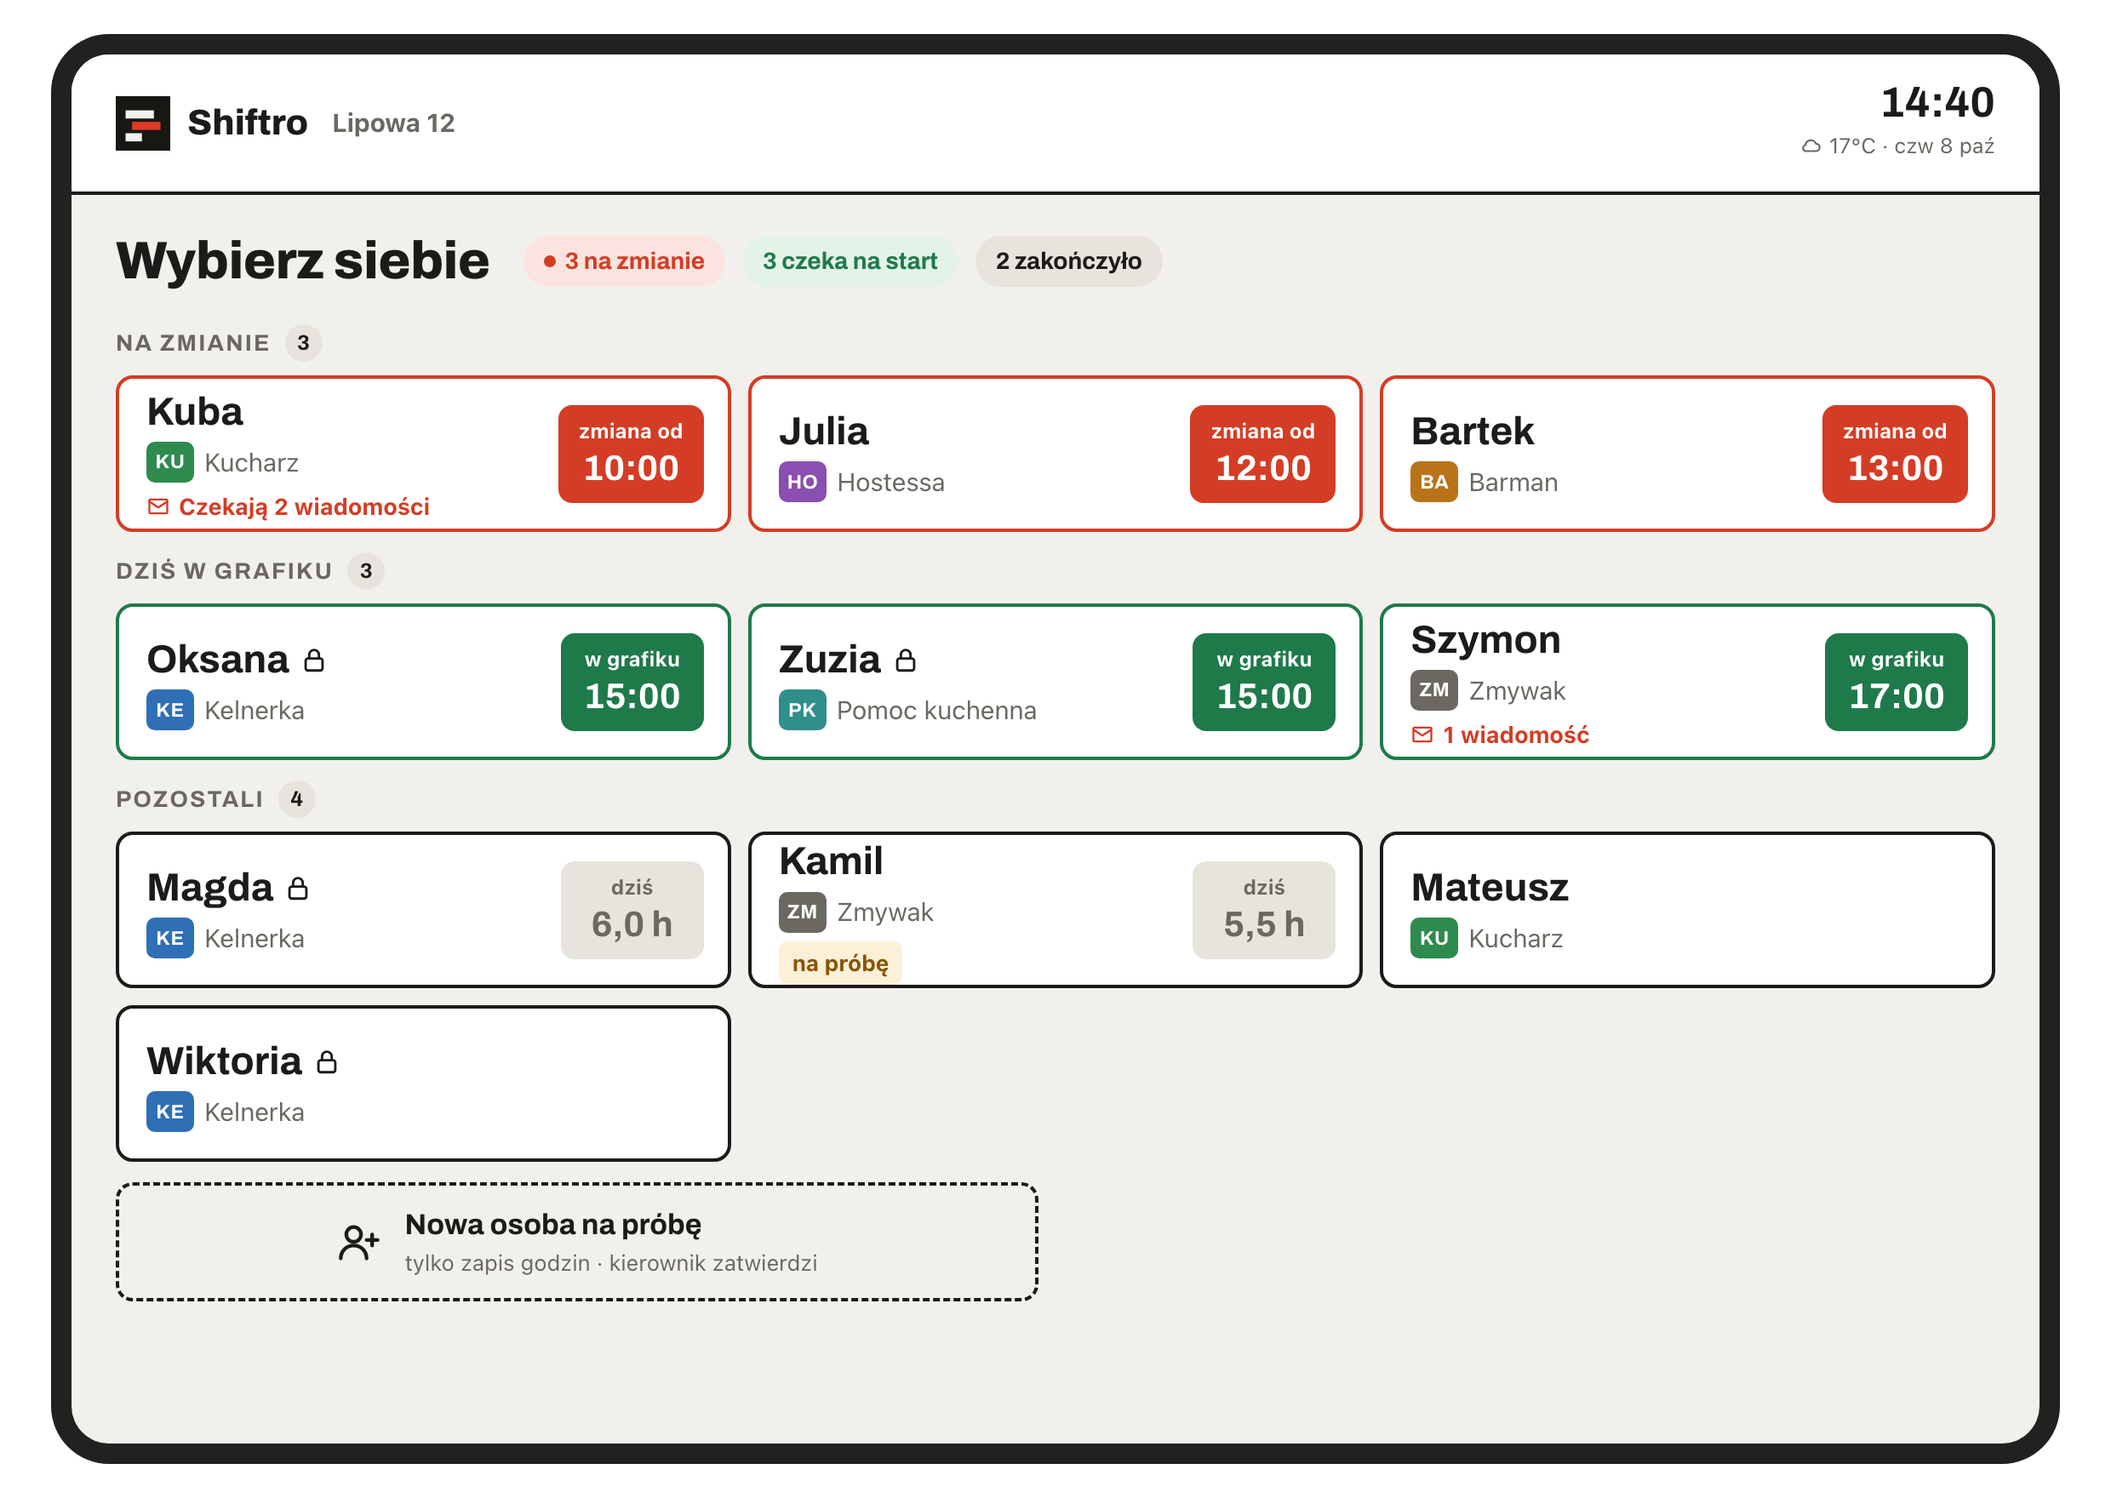Screen dimensions: 2111x1498
Task: Filter by '3 czeka na start' pill
Action: pyautogui.click(x=850, y=261)
